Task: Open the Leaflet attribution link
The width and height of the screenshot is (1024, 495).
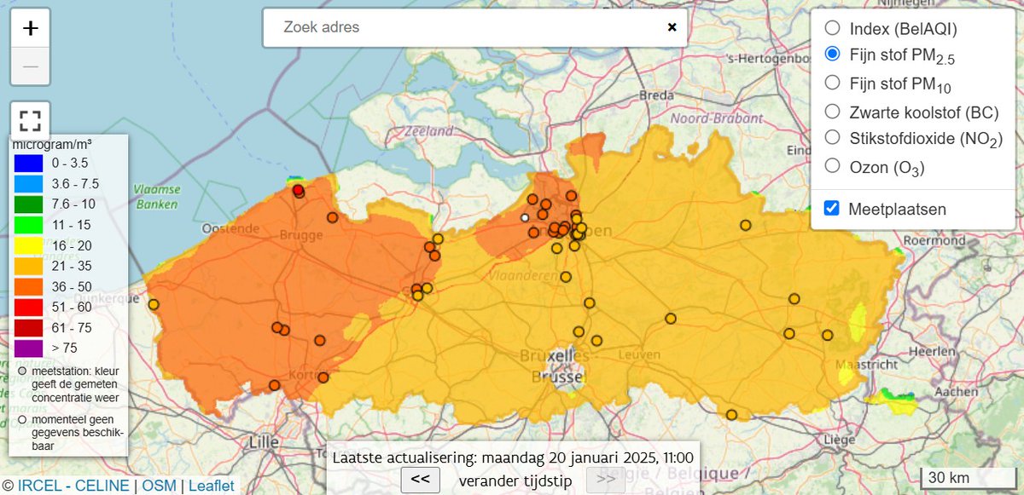Action: pos(211,486)
